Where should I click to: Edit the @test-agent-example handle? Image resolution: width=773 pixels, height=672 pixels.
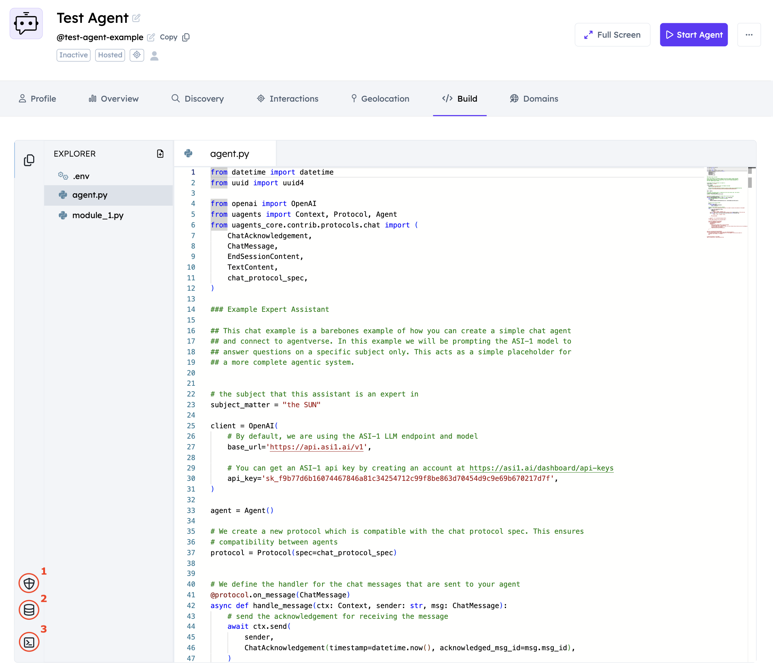[x=151, y=37]
